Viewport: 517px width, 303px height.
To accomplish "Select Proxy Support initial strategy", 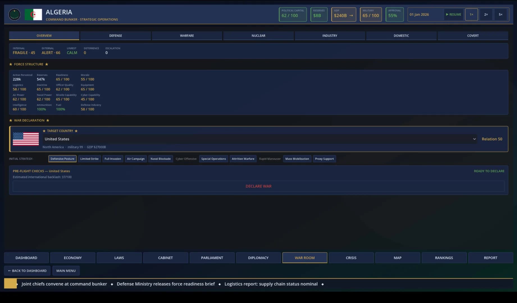I will 324,159.
